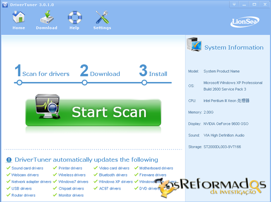Click 'Wireless drivers' list item

72,175
